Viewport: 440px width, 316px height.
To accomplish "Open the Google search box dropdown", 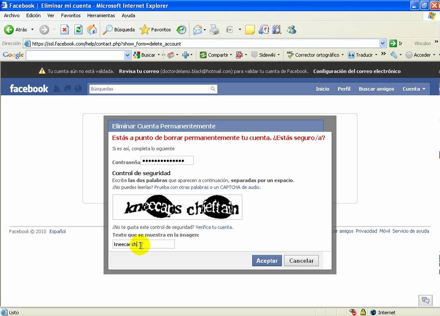I will click(x=127, y=55).
